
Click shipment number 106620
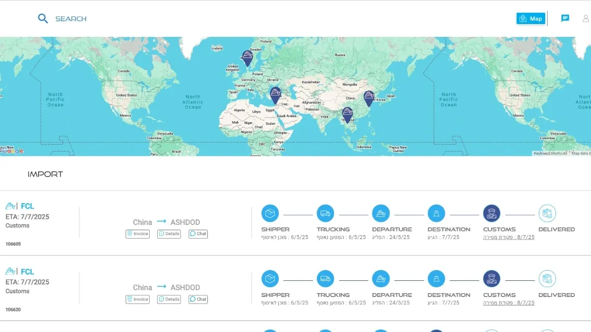(x=13, y=310)
